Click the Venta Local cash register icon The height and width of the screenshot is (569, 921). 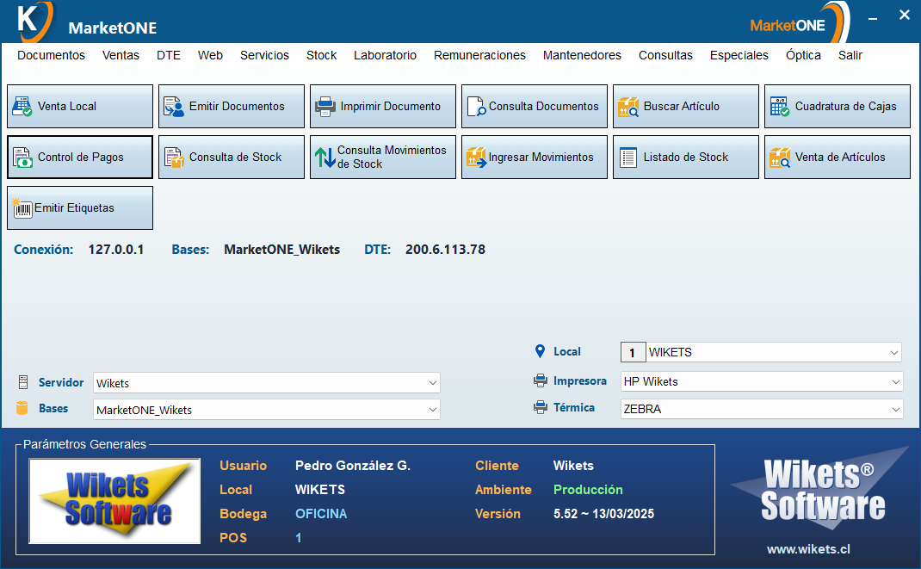22,107
